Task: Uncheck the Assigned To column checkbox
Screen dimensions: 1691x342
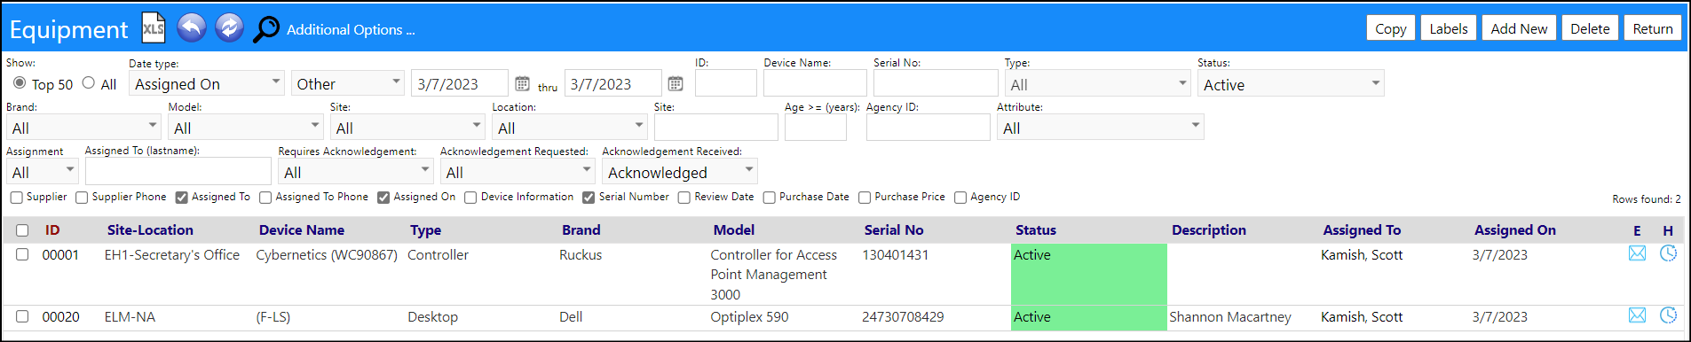Action: point(181,198)
